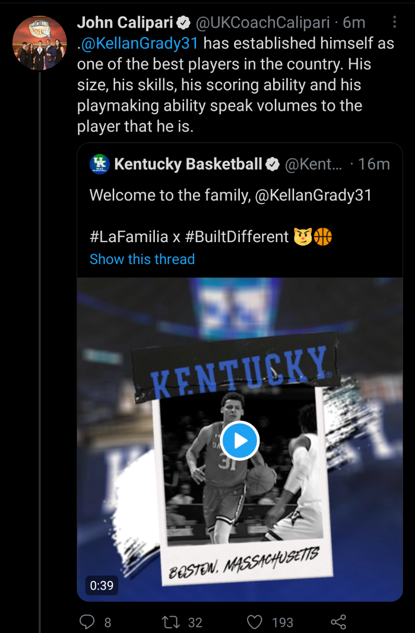Viewport: 415px width, 633px height.
Task: Open the Kentucky Basketball logo avatar
Action: coord(99,164)
